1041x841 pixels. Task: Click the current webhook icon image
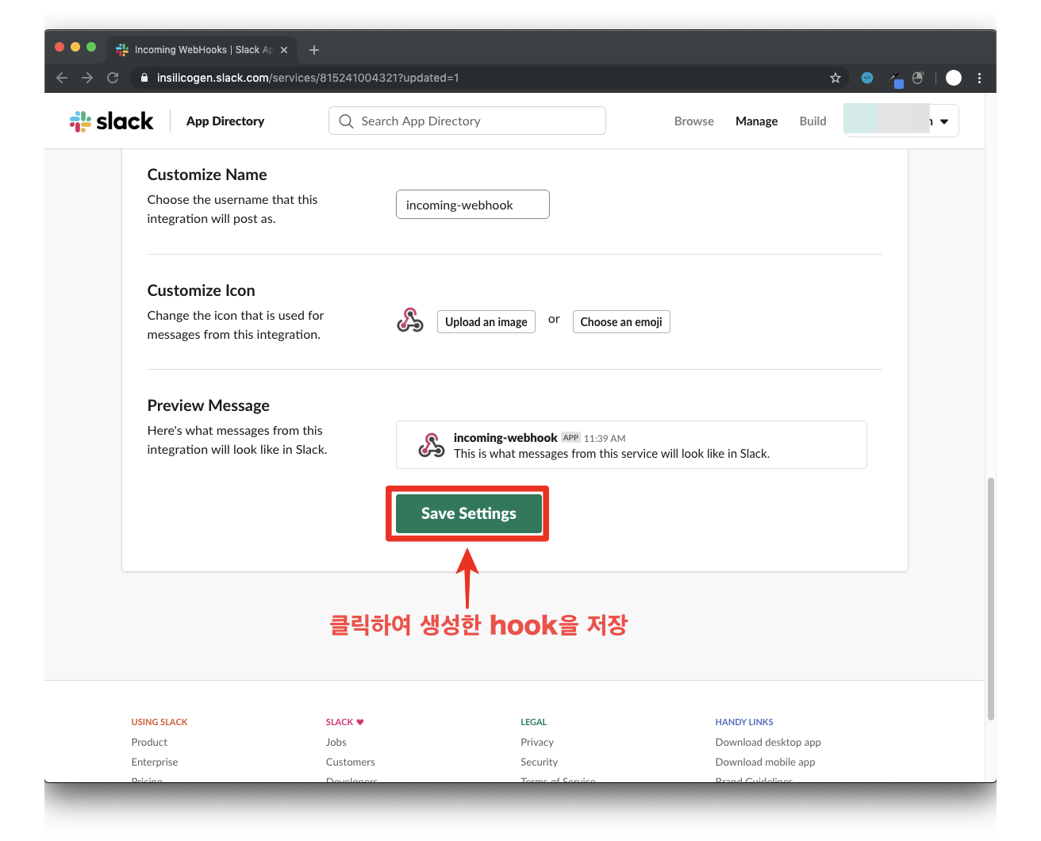pos(410,321)
